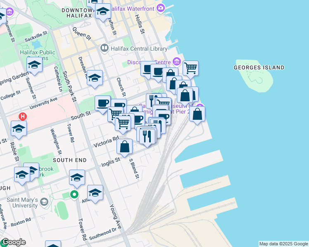The height and width of the screenshot is (247, 309).
Task: Select the Georges Island label
Action: coord(259,68)
